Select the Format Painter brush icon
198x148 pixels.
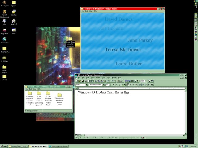pos(104,81)
